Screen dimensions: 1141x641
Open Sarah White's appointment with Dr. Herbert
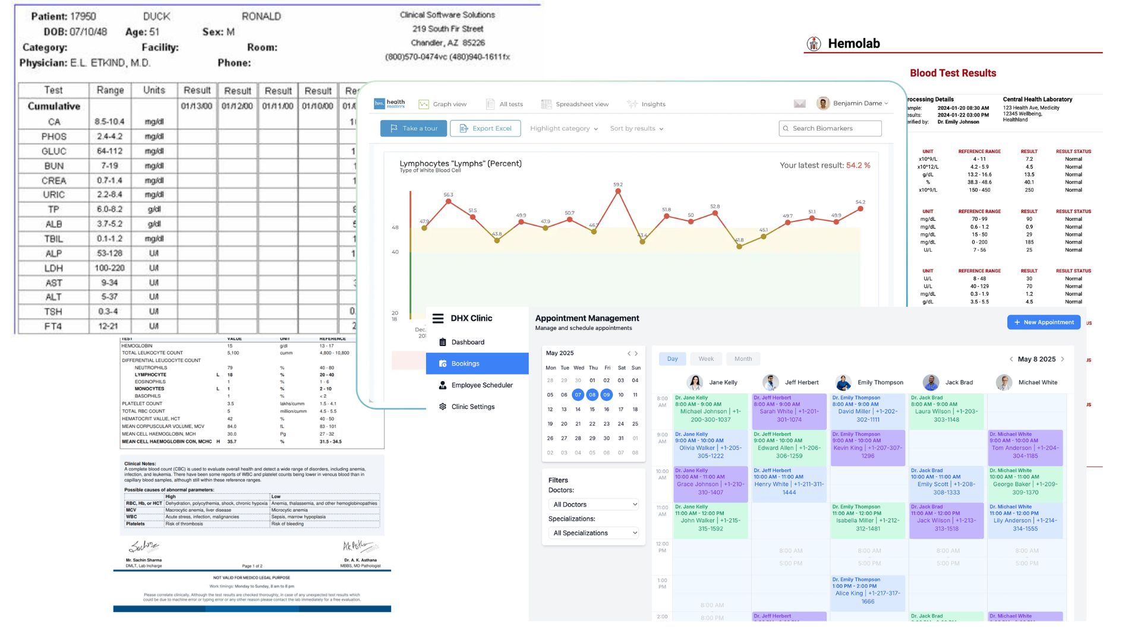coord(789,411)
